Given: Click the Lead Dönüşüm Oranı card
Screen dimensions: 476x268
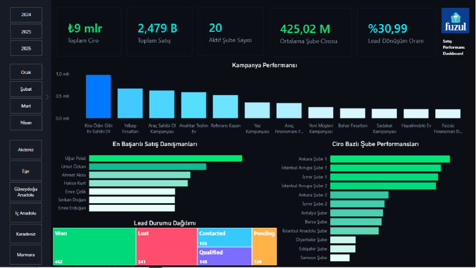Looking at the screenshot, I should [396, 32].
